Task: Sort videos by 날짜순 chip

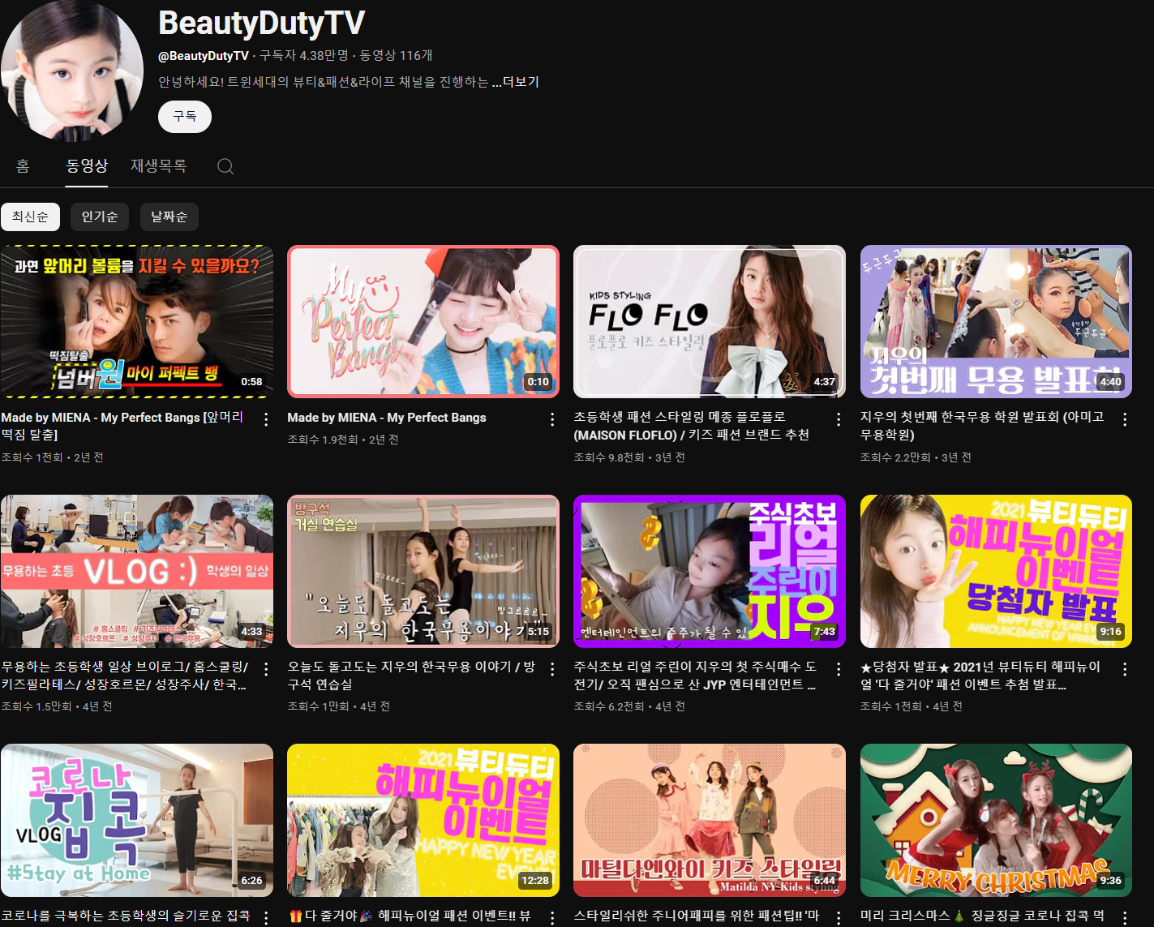Action: (x=169, y=217)
